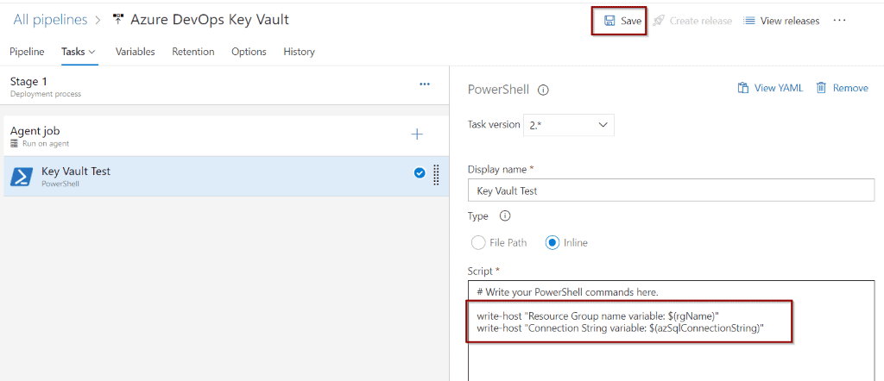The image size is (884, 381).
Task: Add a task to Agent job
Action: pyautogui.click(x=417, y=134)
